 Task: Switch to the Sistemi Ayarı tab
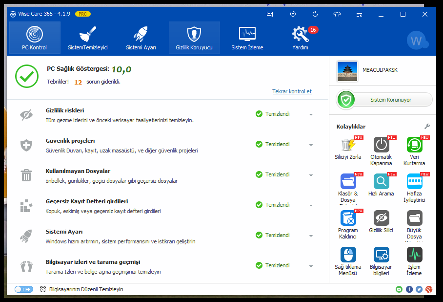click(x=141, y=38)
